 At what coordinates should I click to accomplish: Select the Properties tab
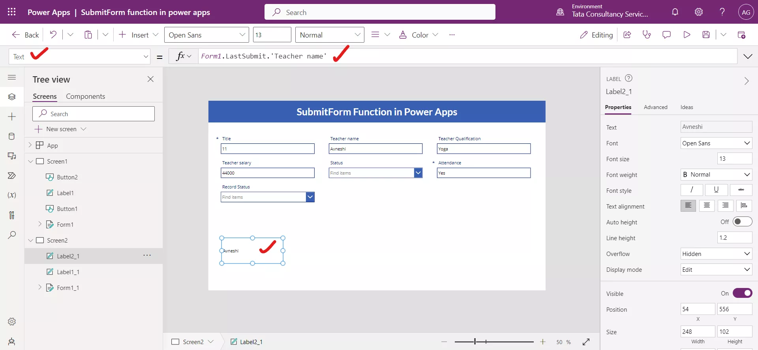coord(618,107)
